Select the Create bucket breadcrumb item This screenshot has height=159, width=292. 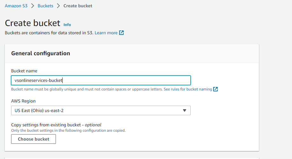[x=78, y=6]
